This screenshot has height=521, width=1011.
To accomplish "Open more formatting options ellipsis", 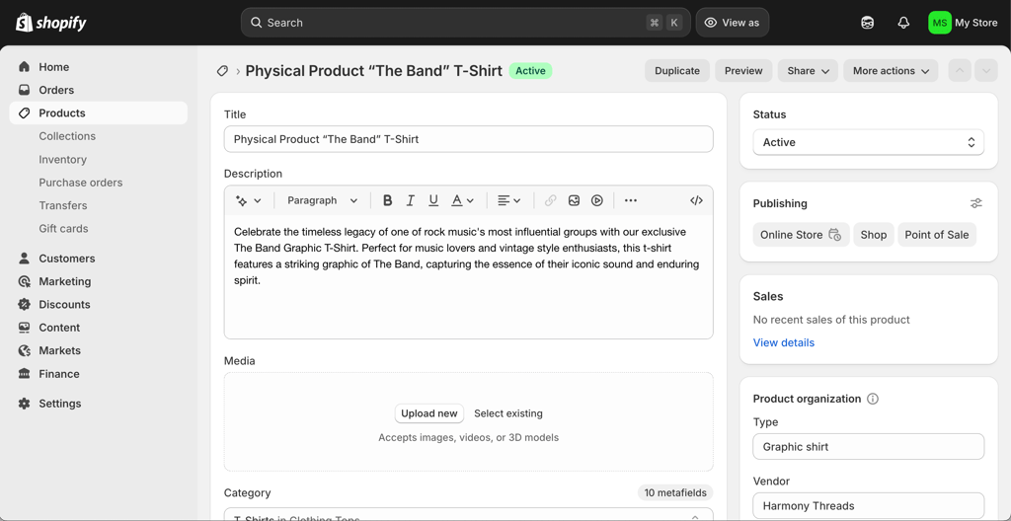I will point(631,200).
